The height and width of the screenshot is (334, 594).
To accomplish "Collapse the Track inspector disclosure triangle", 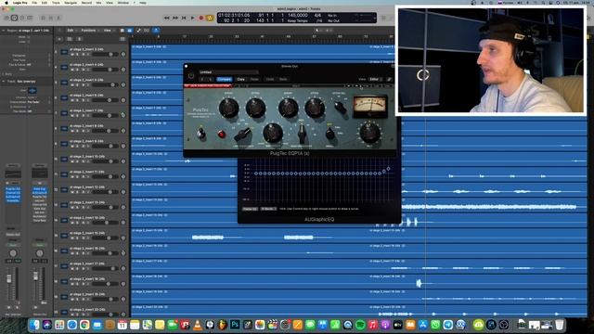I will [x=4, y=81].
